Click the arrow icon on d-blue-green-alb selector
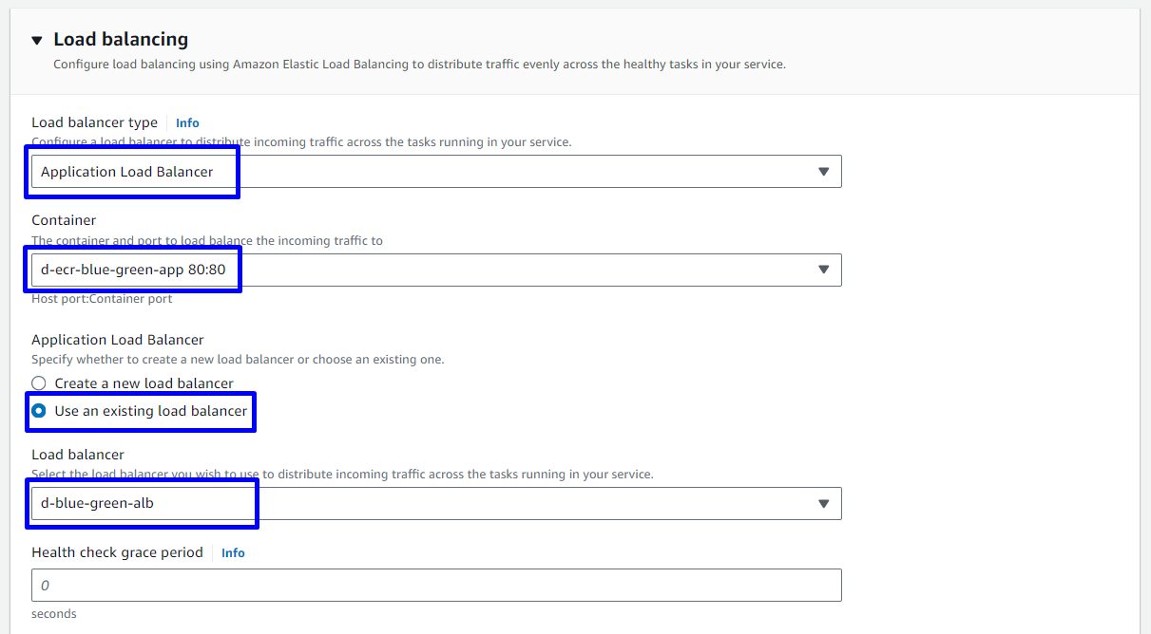Image resolution: width=1151 pixels, height=634 pixels. [x=823, y=503]
